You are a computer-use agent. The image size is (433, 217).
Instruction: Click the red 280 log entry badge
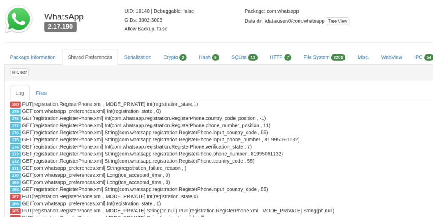[15, 104]
